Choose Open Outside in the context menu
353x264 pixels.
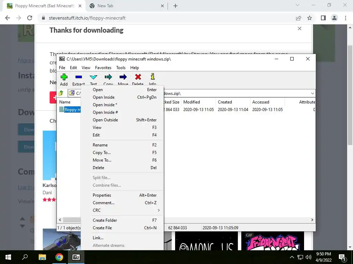pyautogui.click(x=122, y=120)
